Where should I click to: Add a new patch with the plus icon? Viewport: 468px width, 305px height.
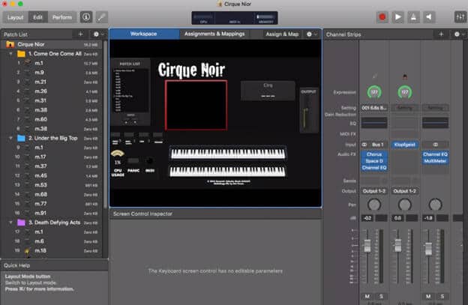tap(80, 34)
